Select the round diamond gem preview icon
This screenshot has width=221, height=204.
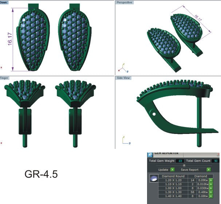154,179
